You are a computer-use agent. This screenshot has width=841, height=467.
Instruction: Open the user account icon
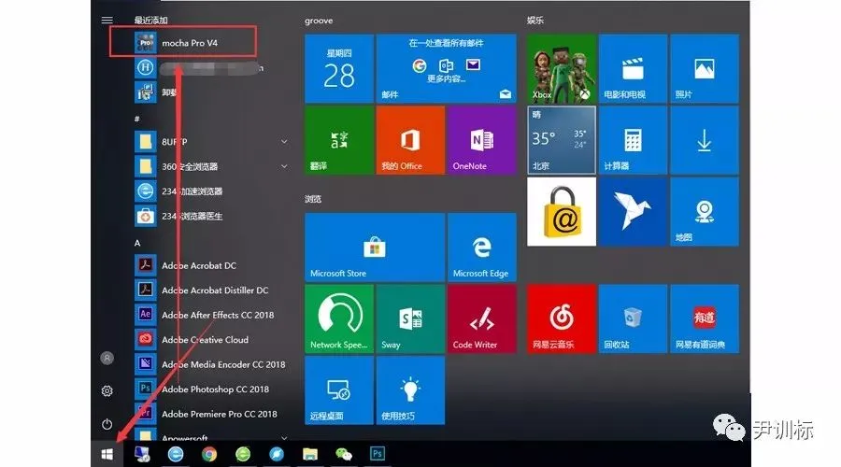[107, 358]
